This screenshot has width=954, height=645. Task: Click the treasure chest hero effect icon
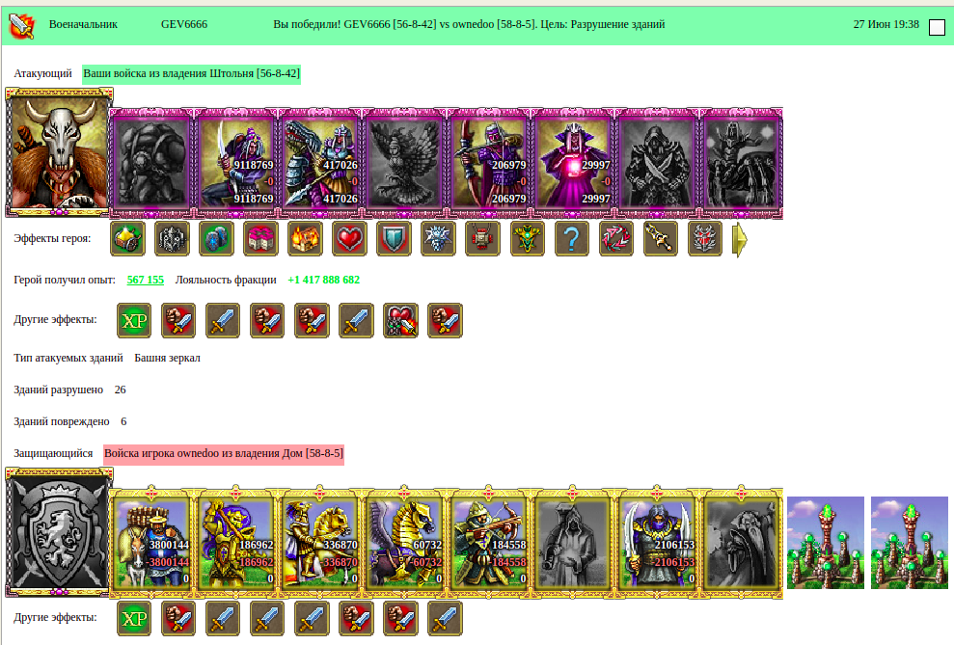coord(127,238)
